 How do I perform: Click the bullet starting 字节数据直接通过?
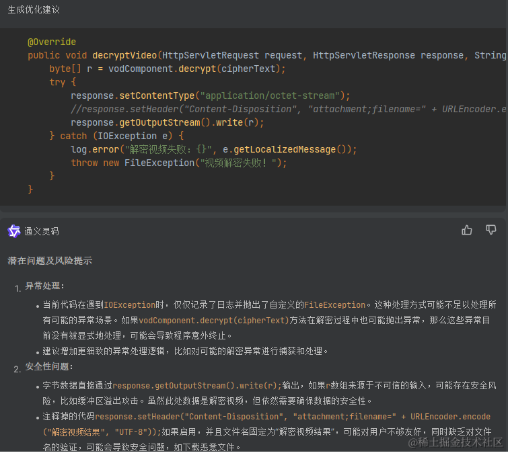269,393
